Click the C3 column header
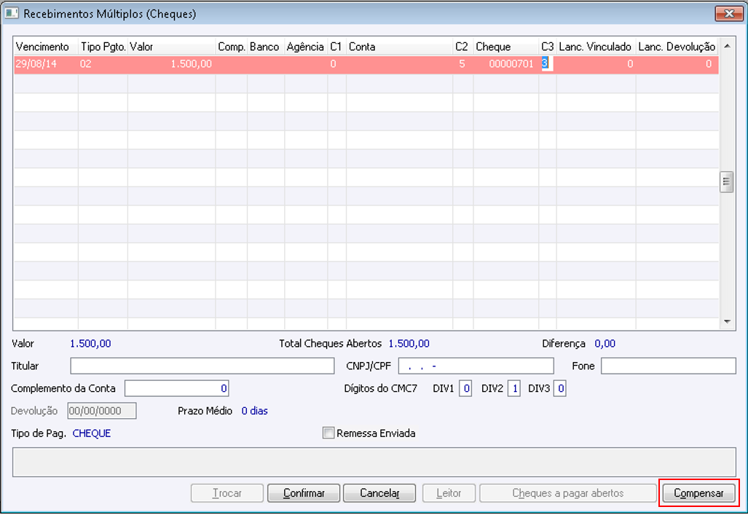 pyautogui.click(x=548, y=47)
